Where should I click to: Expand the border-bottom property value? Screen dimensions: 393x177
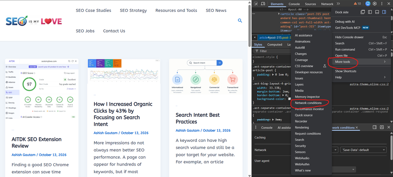284,95
